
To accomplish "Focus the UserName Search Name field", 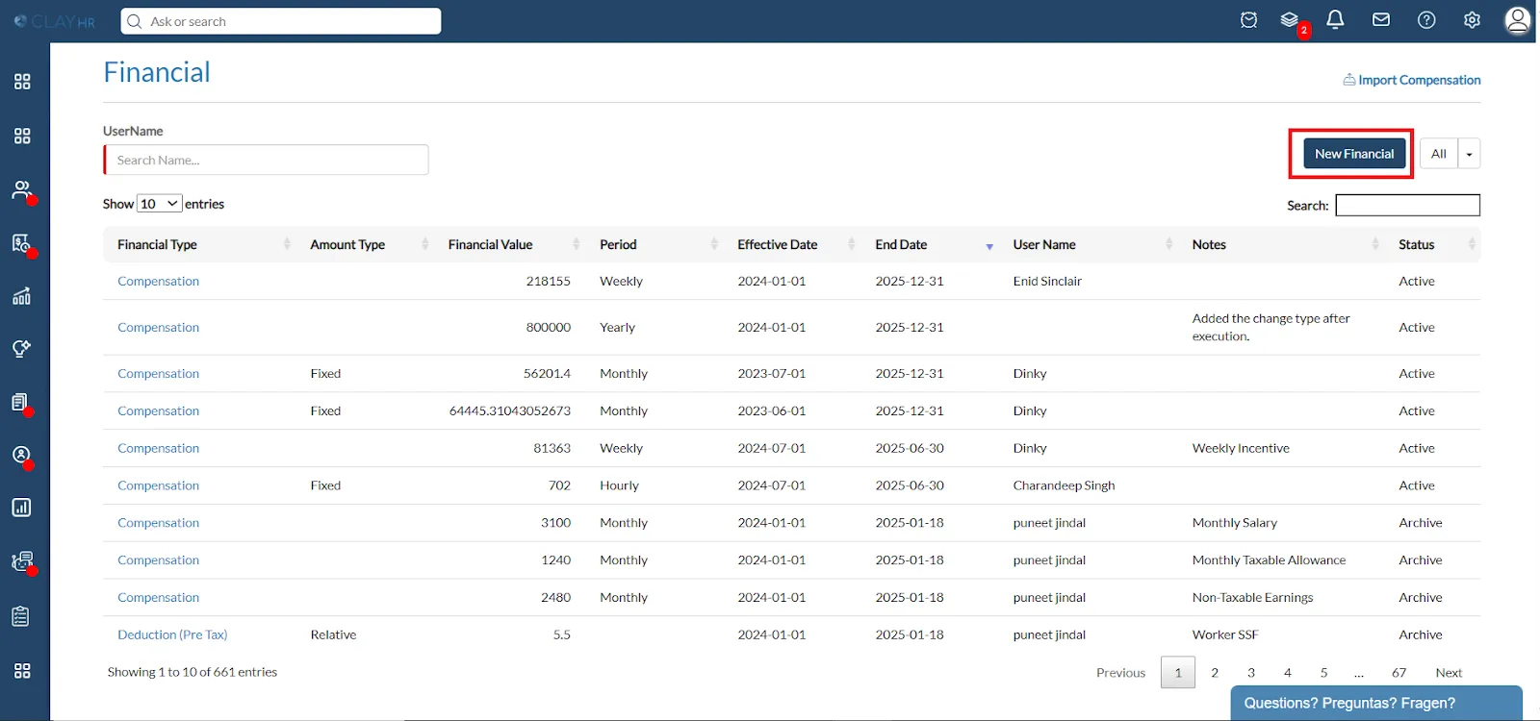I will [266, 160].
